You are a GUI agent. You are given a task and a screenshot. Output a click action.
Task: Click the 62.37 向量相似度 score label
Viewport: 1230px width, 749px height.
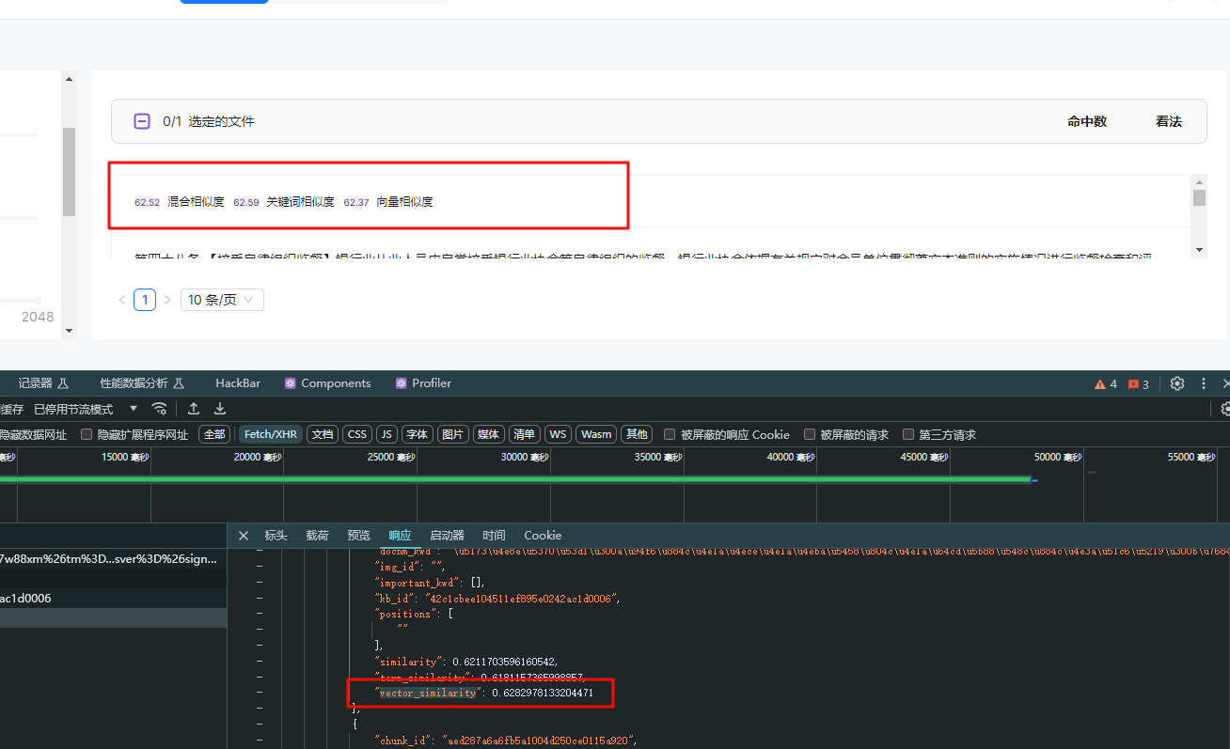point(388,202)
